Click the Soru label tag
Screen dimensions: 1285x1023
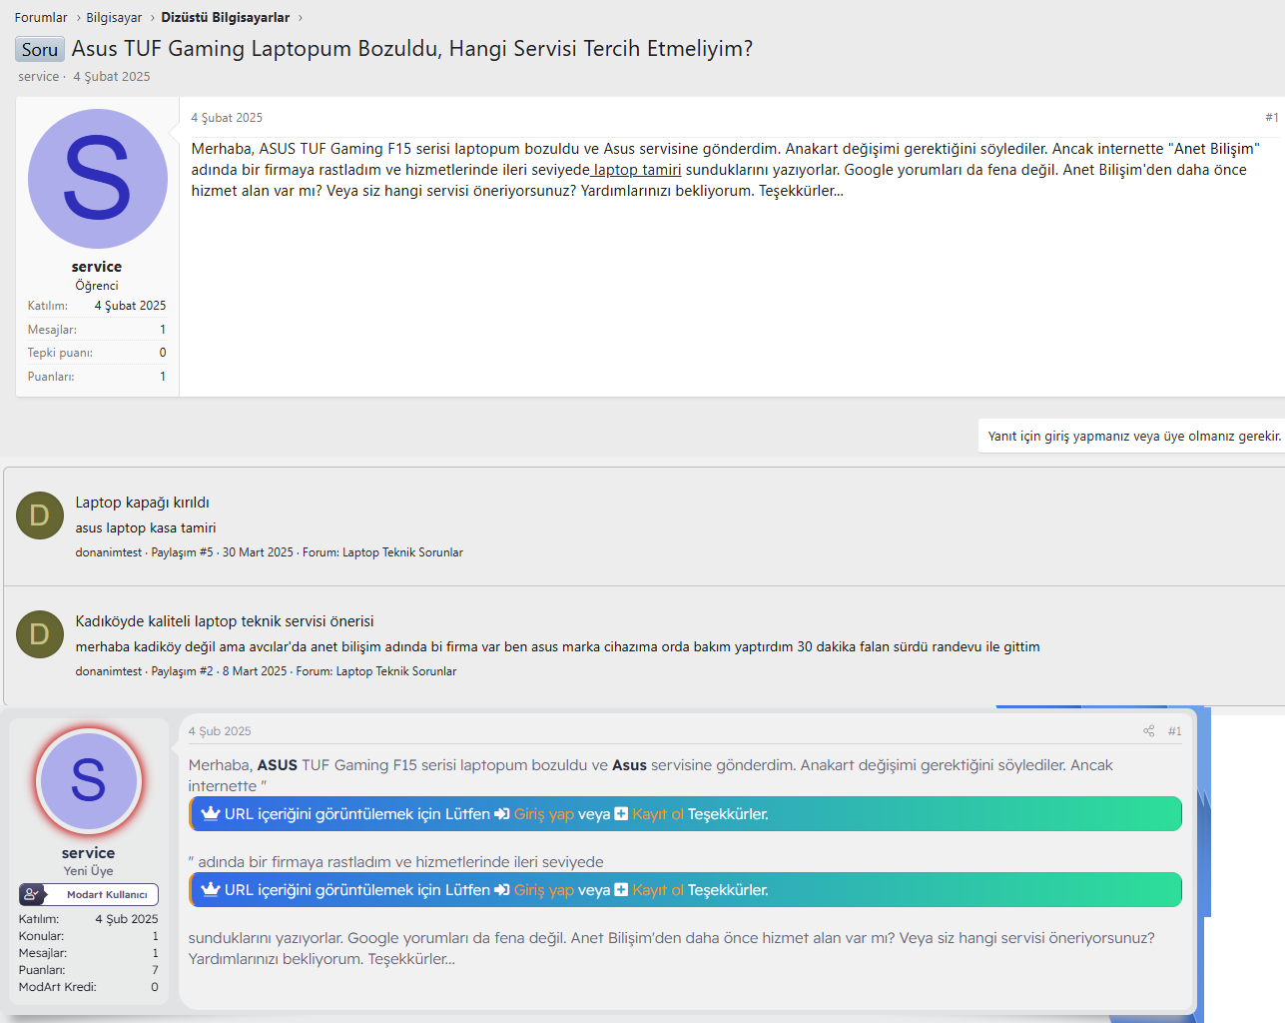click(x=40, y=49)
